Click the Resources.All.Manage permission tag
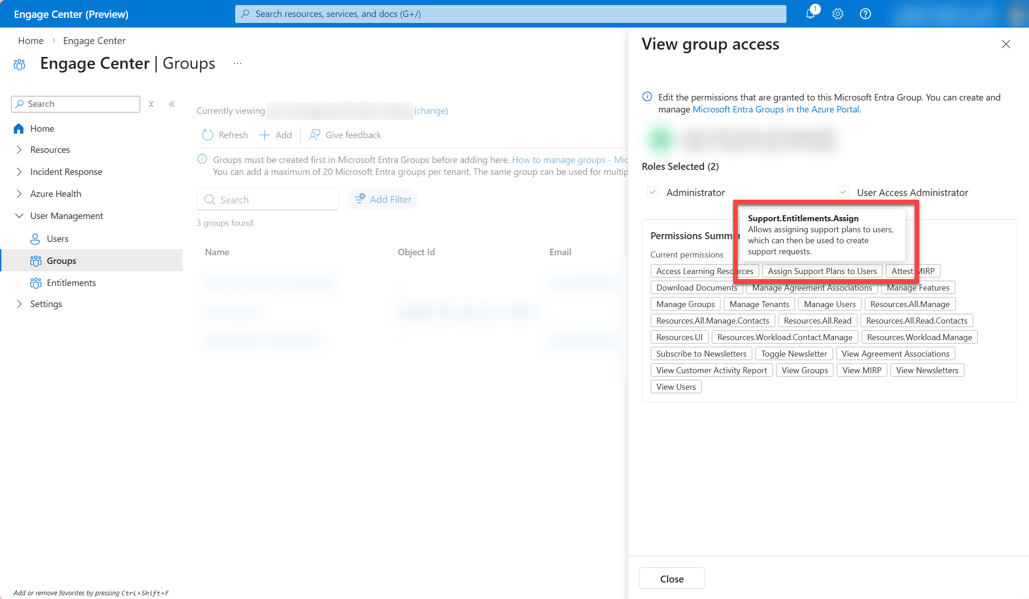 coord(910,304)
